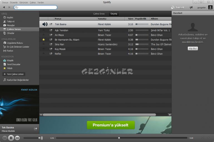Image resolution: width=214 pixels, height=142 pixels.
Task: Star the track Sina Nari
Action: click(x=44, y=44)
